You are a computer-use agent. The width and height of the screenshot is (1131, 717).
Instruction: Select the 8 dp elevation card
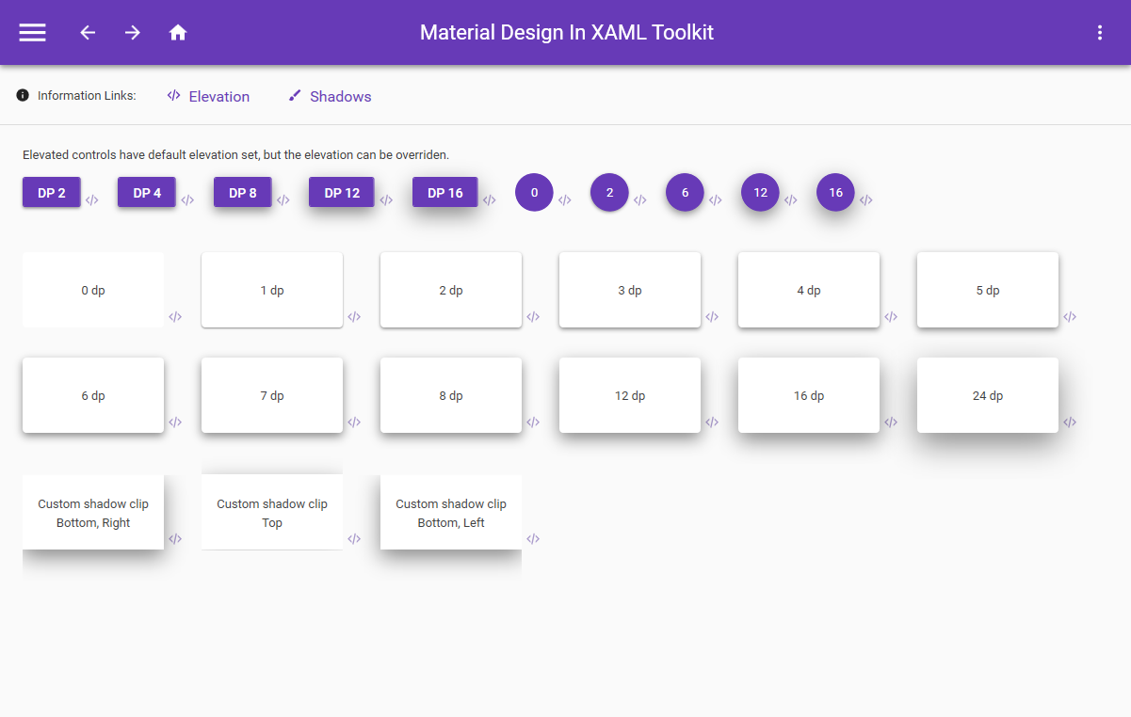click(451, 395)
